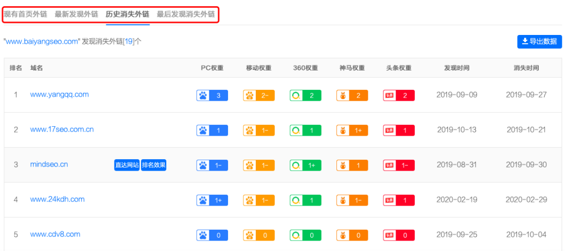Viewport: 565px width, 251px height.
Task: Click the 直达网站 button for mindseo.cn
Action: [x=127, y=165]
